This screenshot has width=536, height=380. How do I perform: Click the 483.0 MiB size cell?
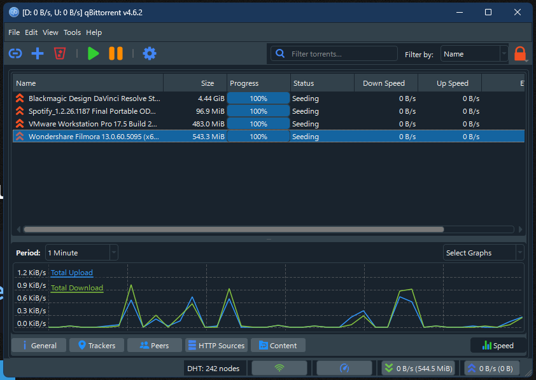click(x=208, y=123)
